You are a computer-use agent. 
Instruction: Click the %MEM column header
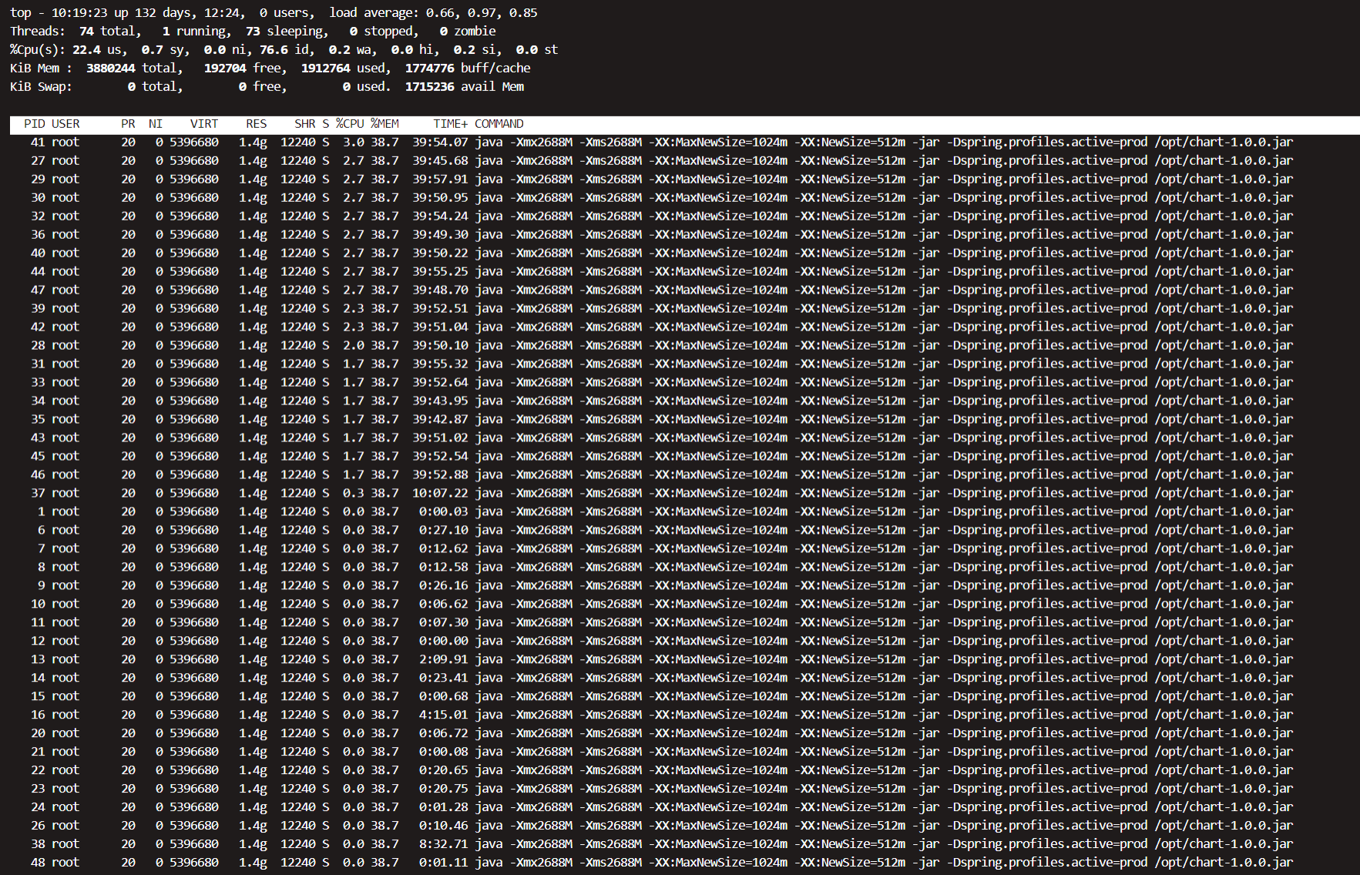tap(384, 124)
